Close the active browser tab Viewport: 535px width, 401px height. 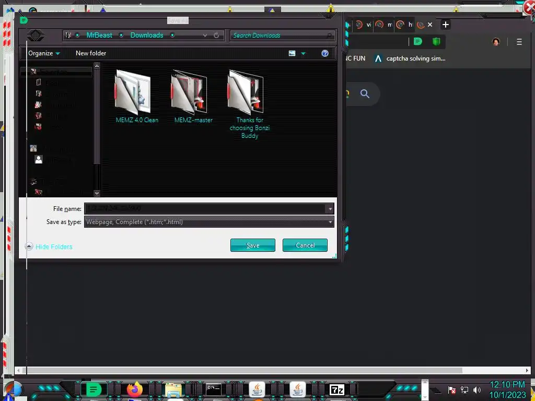point(430,25)
